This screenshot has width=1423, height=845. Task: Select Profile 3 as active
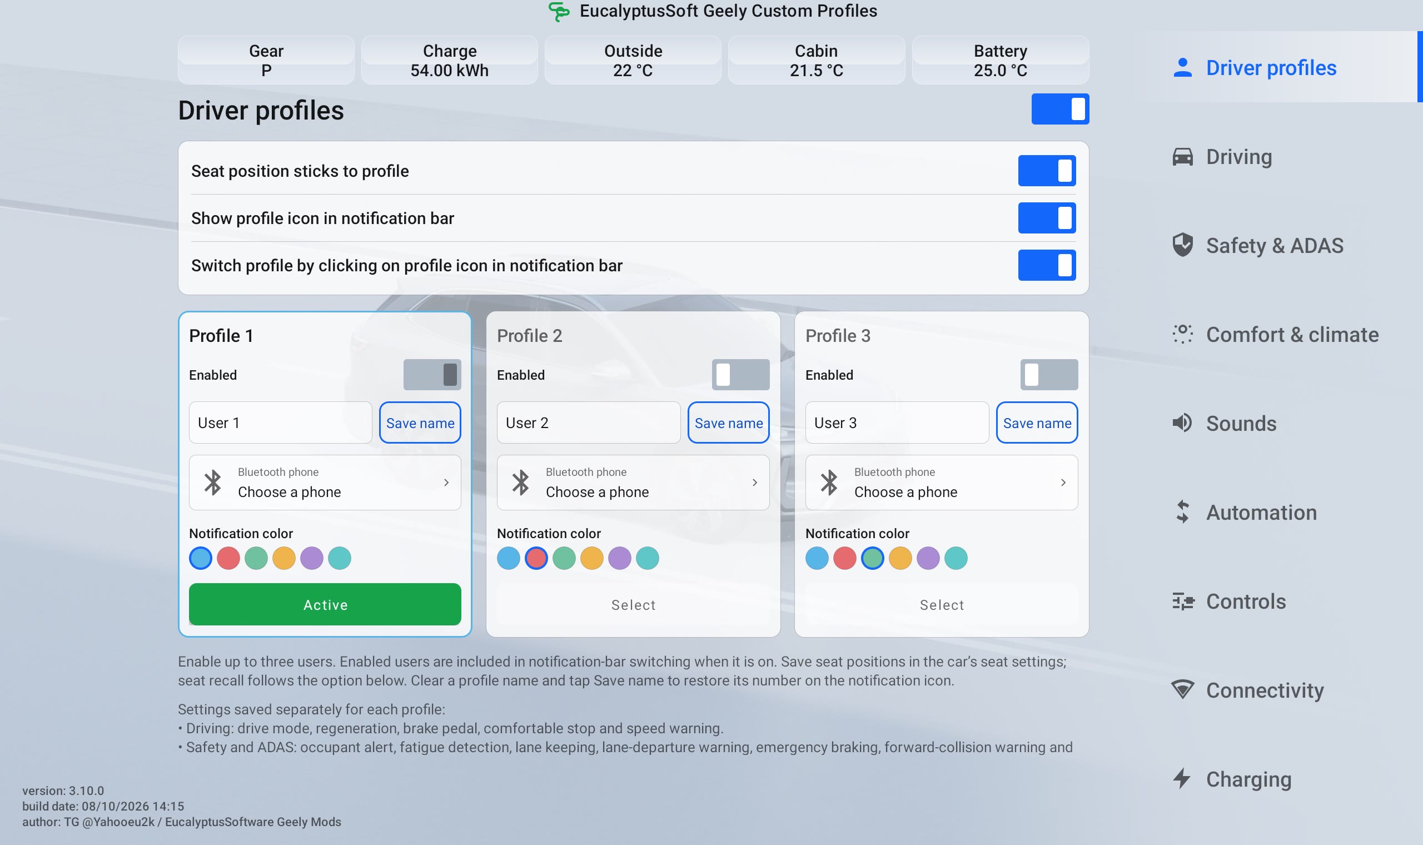coord(942,604)
